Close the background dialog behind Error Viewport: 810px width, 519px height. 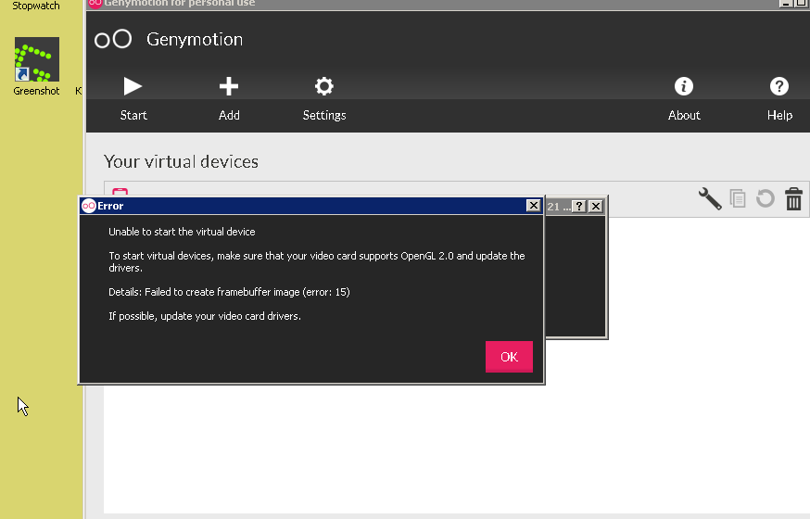tap(596, 206)
